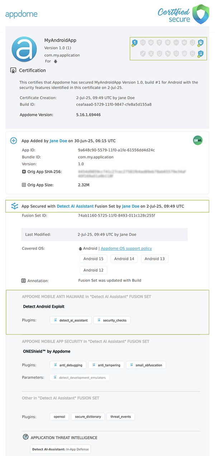Click the anti_debugging plugin tag

pos(68,365)
